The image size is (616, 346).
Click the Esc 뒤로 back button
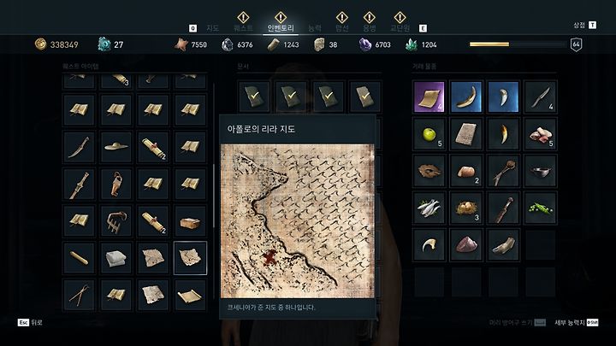(x=30, y=322)
